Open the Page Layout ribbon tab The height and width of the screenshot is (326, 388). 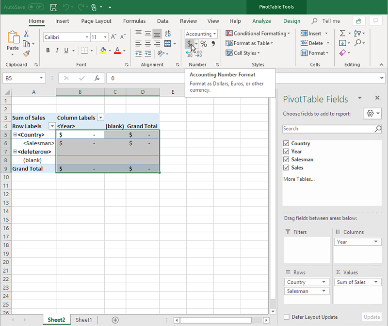[96, 21]
